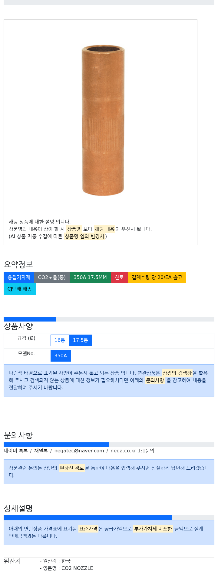Click the red 한토 brand tag
The height and width of the screenshot is (572, 218).
click(x=119, y=277)
